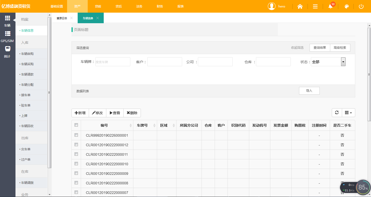
Task: Open the column visibility grid dropdown
Action: click(x=348, y=113)
